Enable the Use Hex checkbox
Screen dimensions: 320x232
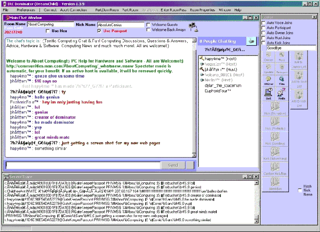(48, 31)
